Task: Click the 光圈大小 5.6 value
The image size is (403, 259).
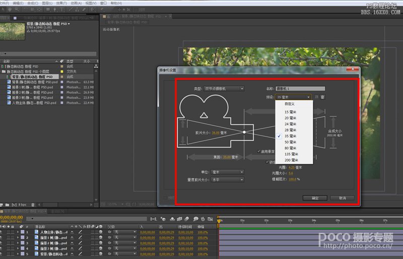Action: (x=291, y=173)
